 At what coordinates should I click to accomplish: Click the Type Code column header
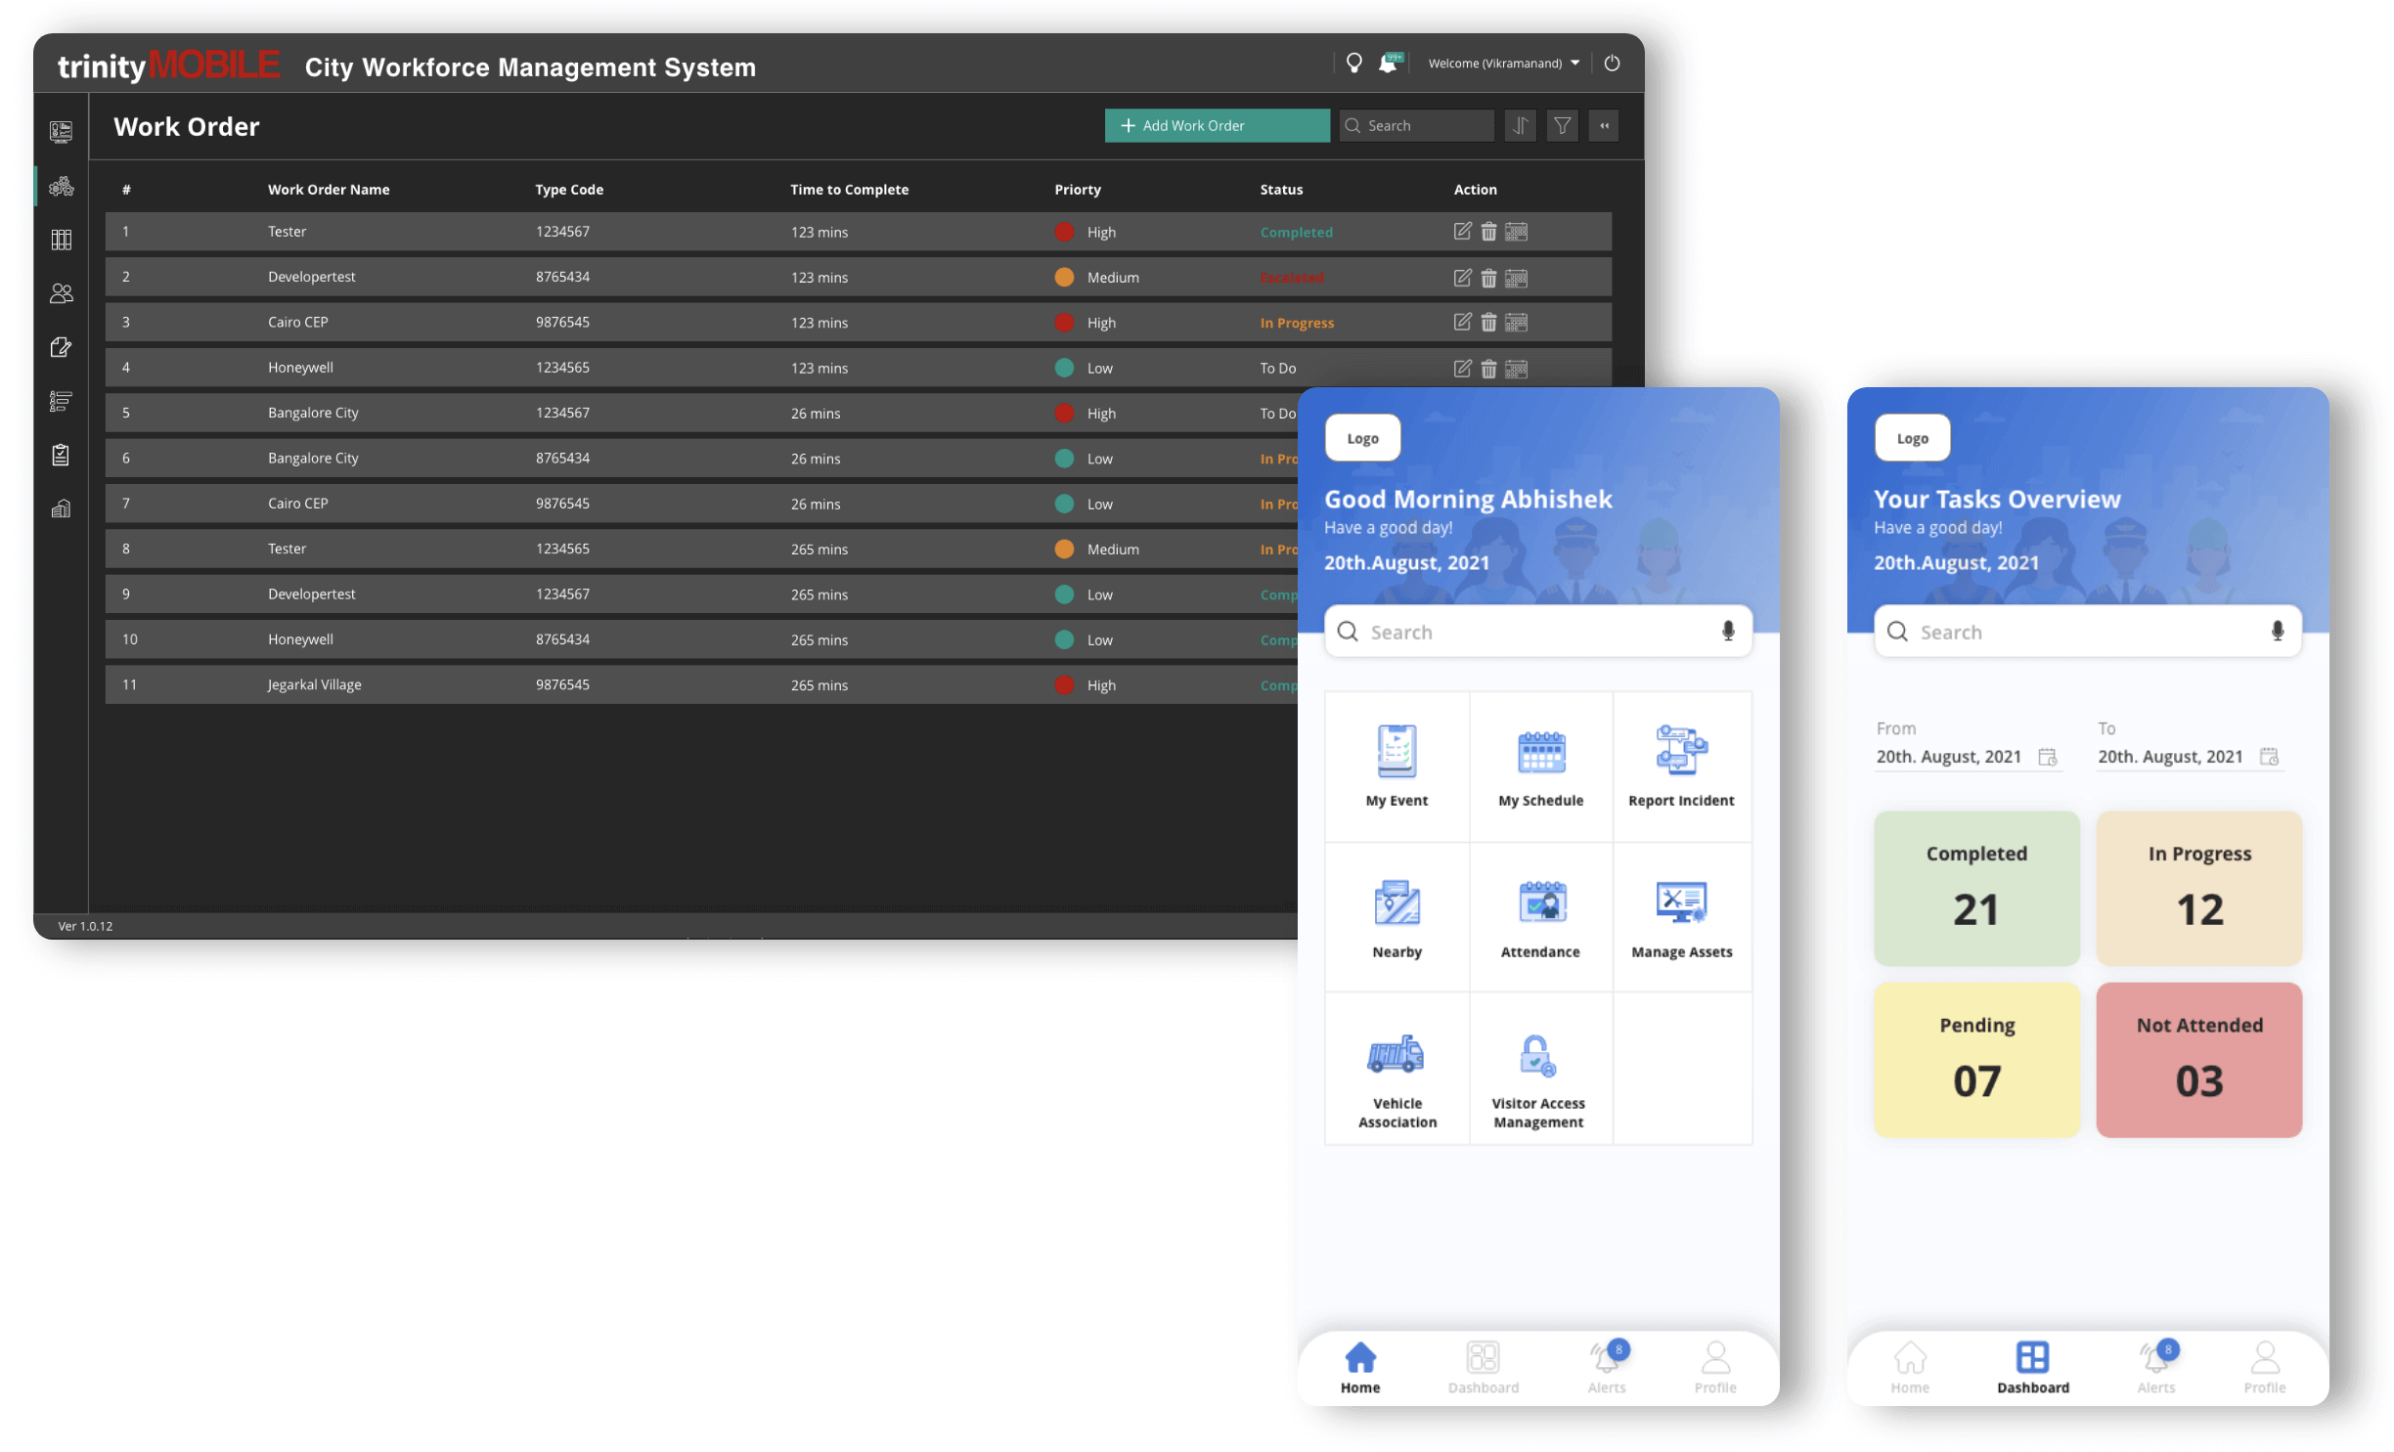pos(569,190)
